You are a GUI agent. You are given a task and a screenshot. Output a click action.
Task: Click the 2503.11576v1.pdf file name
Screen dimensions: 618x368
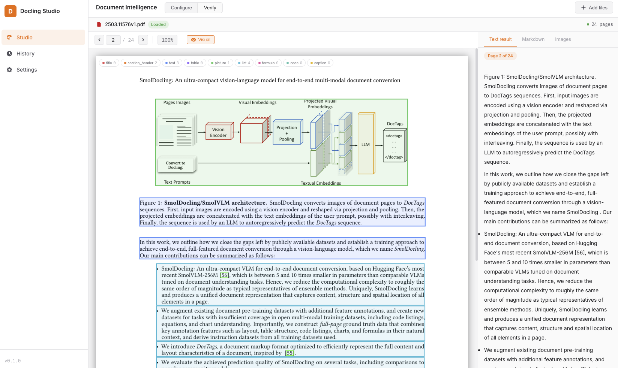click(125, 24)
